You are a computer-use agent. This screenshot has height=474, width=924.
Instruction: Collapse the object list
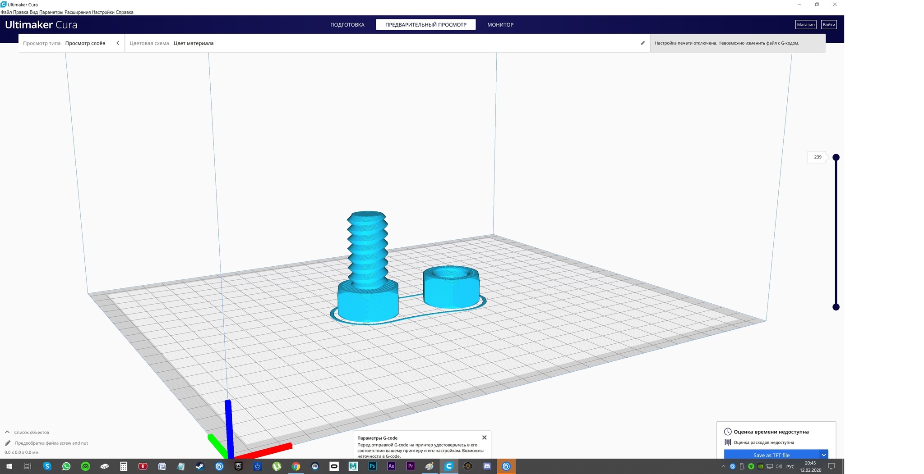(x=7, y=432)
